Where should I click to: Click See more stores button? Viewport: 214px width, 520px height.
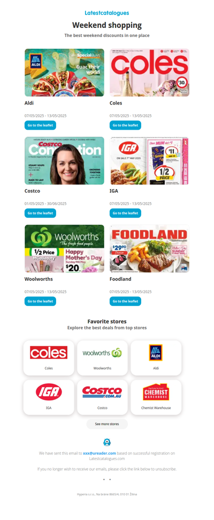pos(107,424)
